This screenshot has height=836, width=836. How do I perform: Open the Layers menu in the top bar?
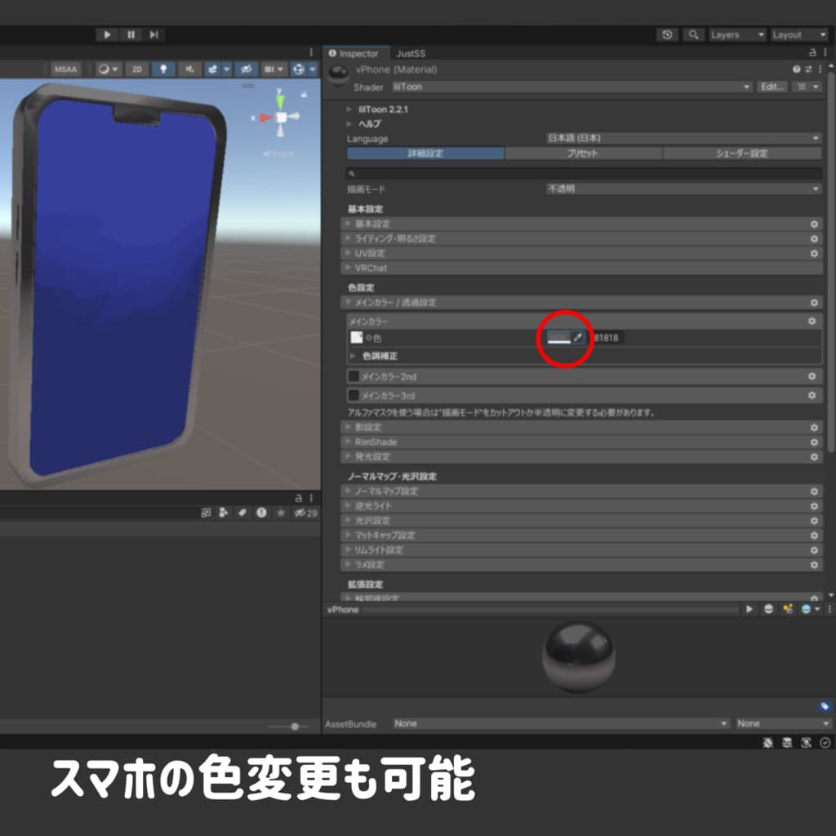tap(733, 34)
